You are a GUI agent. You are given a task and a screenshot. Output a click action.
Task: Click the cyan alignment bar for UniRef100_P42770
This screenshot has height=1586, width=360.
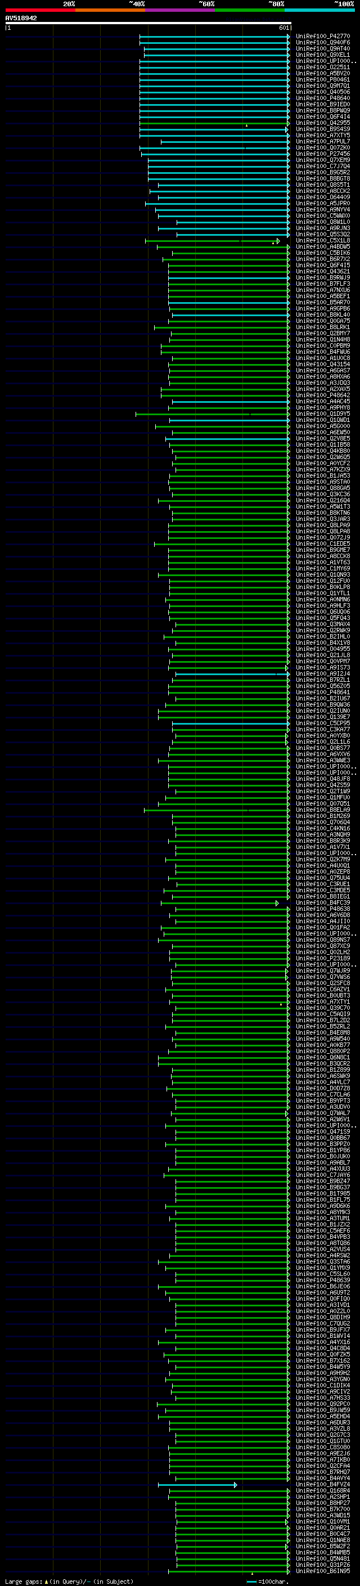(x=214, y=37)
